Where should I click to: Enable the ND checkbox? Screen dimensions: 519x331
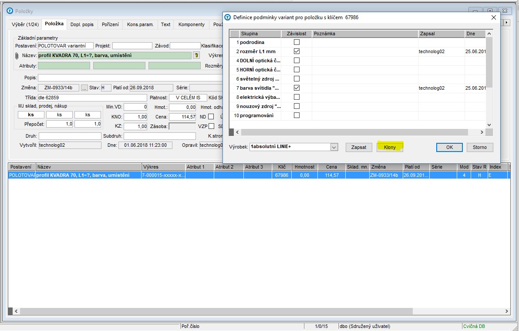211,117
